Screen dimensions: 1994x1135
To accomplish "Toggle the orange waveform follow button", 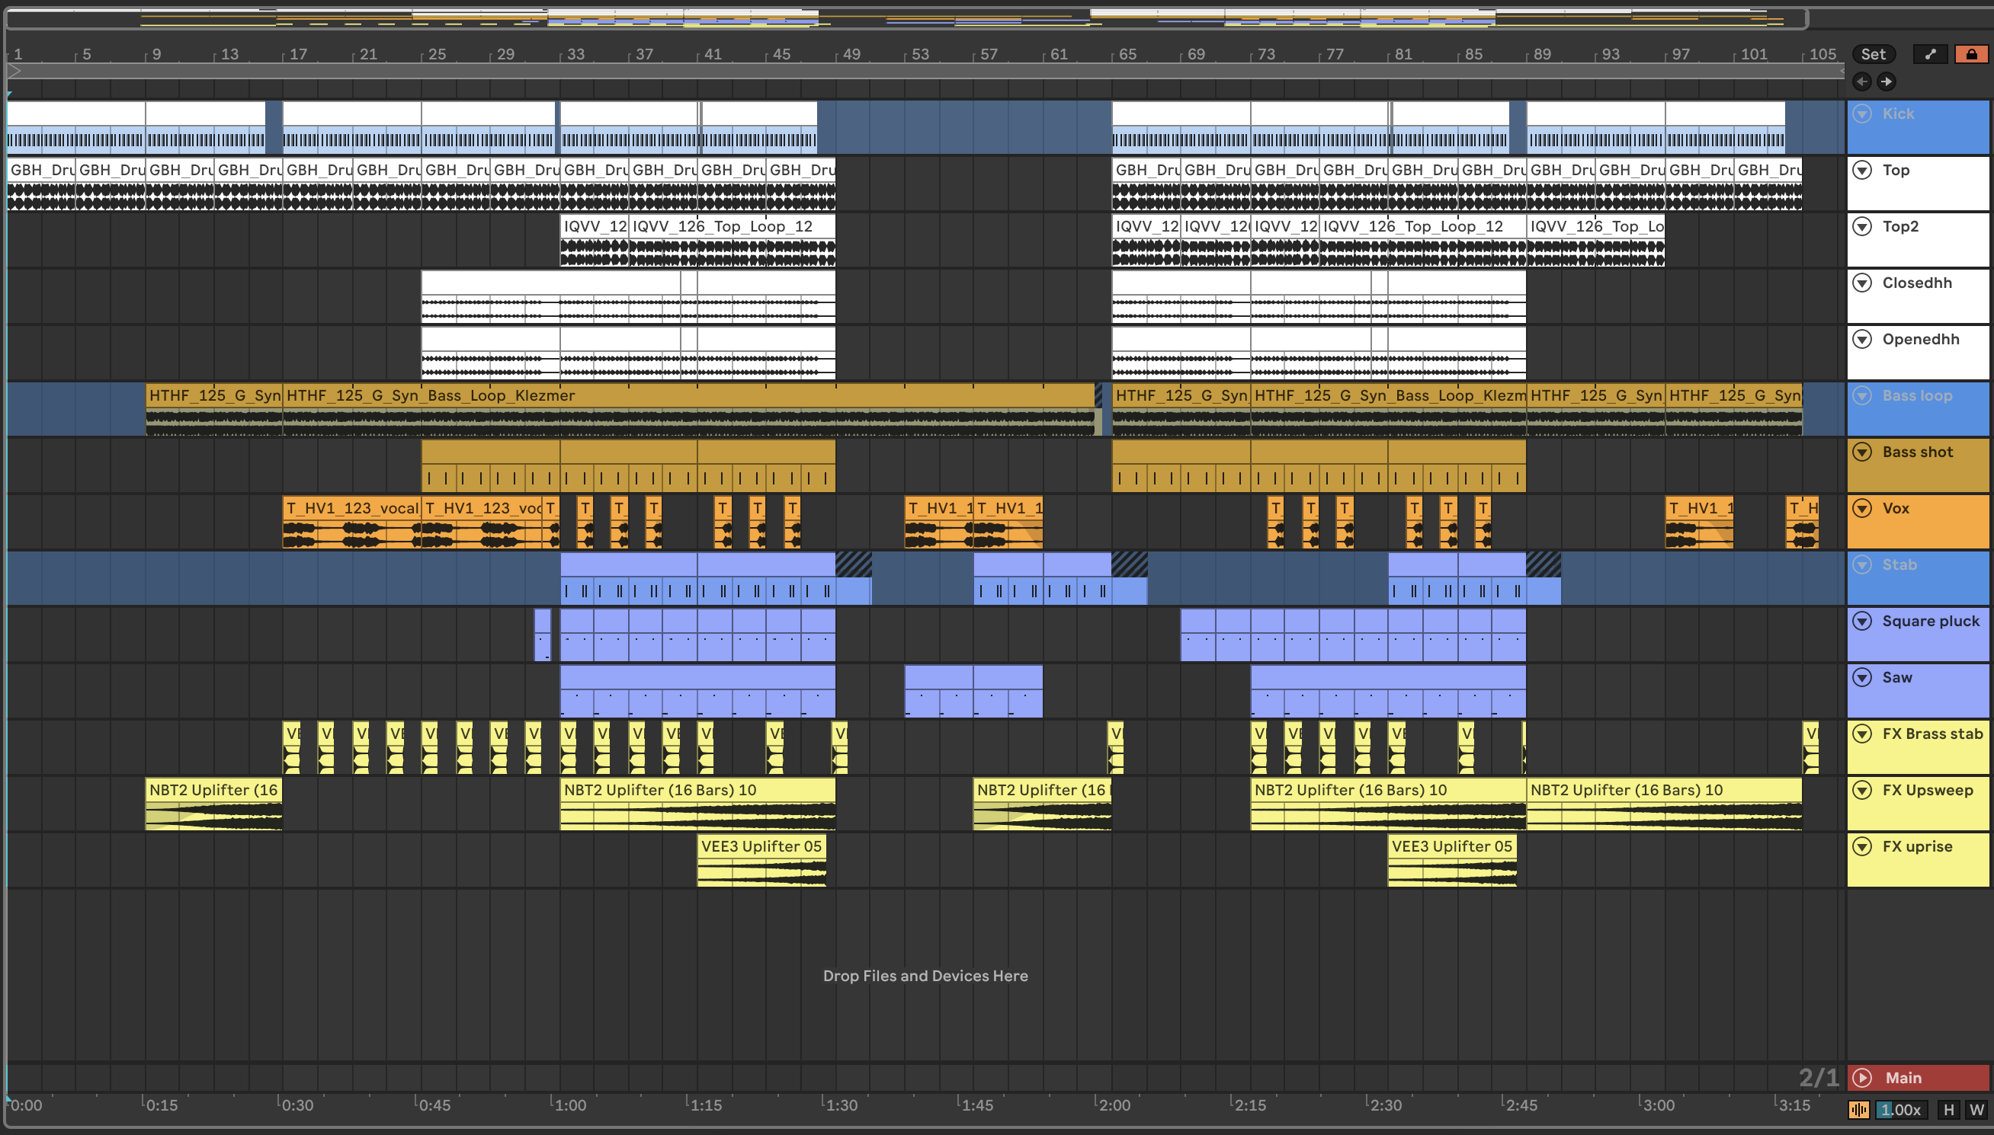I will [x=1858, y=1109].
